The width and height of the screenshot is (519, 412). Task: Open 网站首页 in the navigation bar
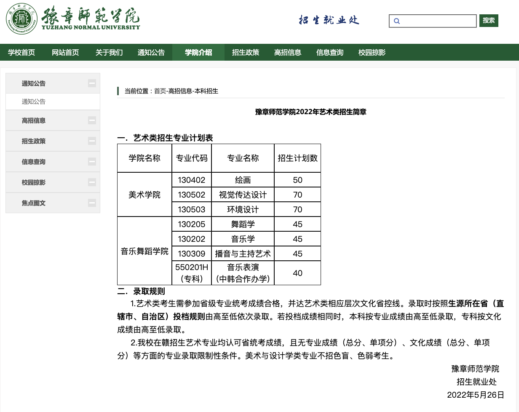65,52
